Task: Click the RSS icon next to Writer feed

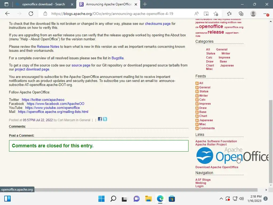Action: [197, 96]
